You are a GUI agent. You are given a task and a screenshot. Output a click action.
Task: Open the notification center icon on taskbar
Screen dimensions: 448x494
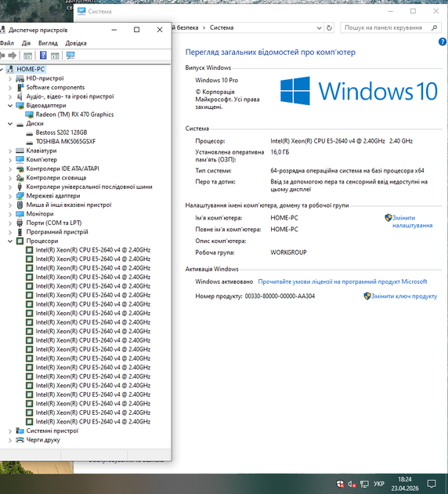[x=432, y=484]
